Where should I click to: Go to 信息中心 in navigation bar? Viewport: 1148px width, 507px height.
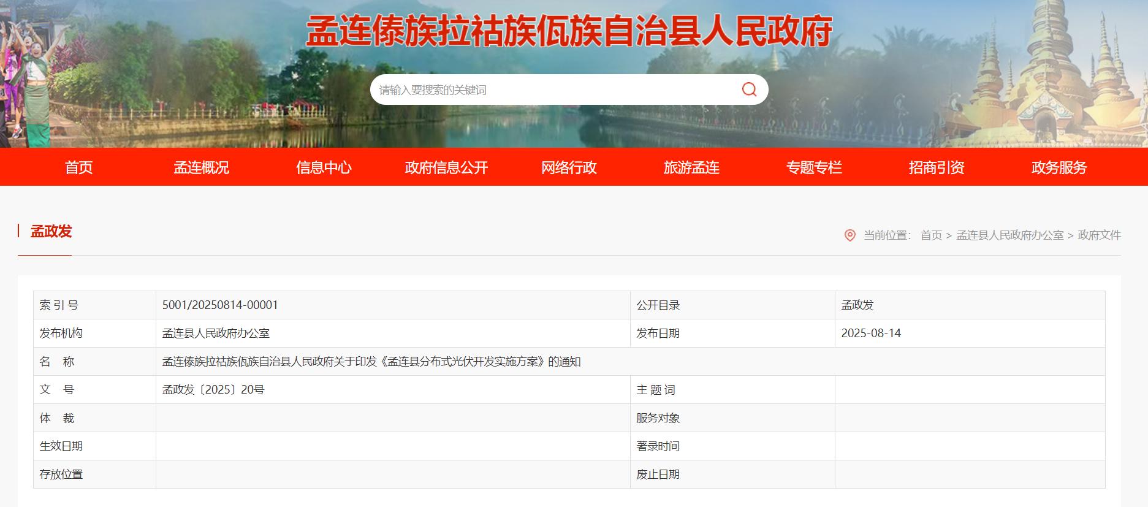coord(324,167)
